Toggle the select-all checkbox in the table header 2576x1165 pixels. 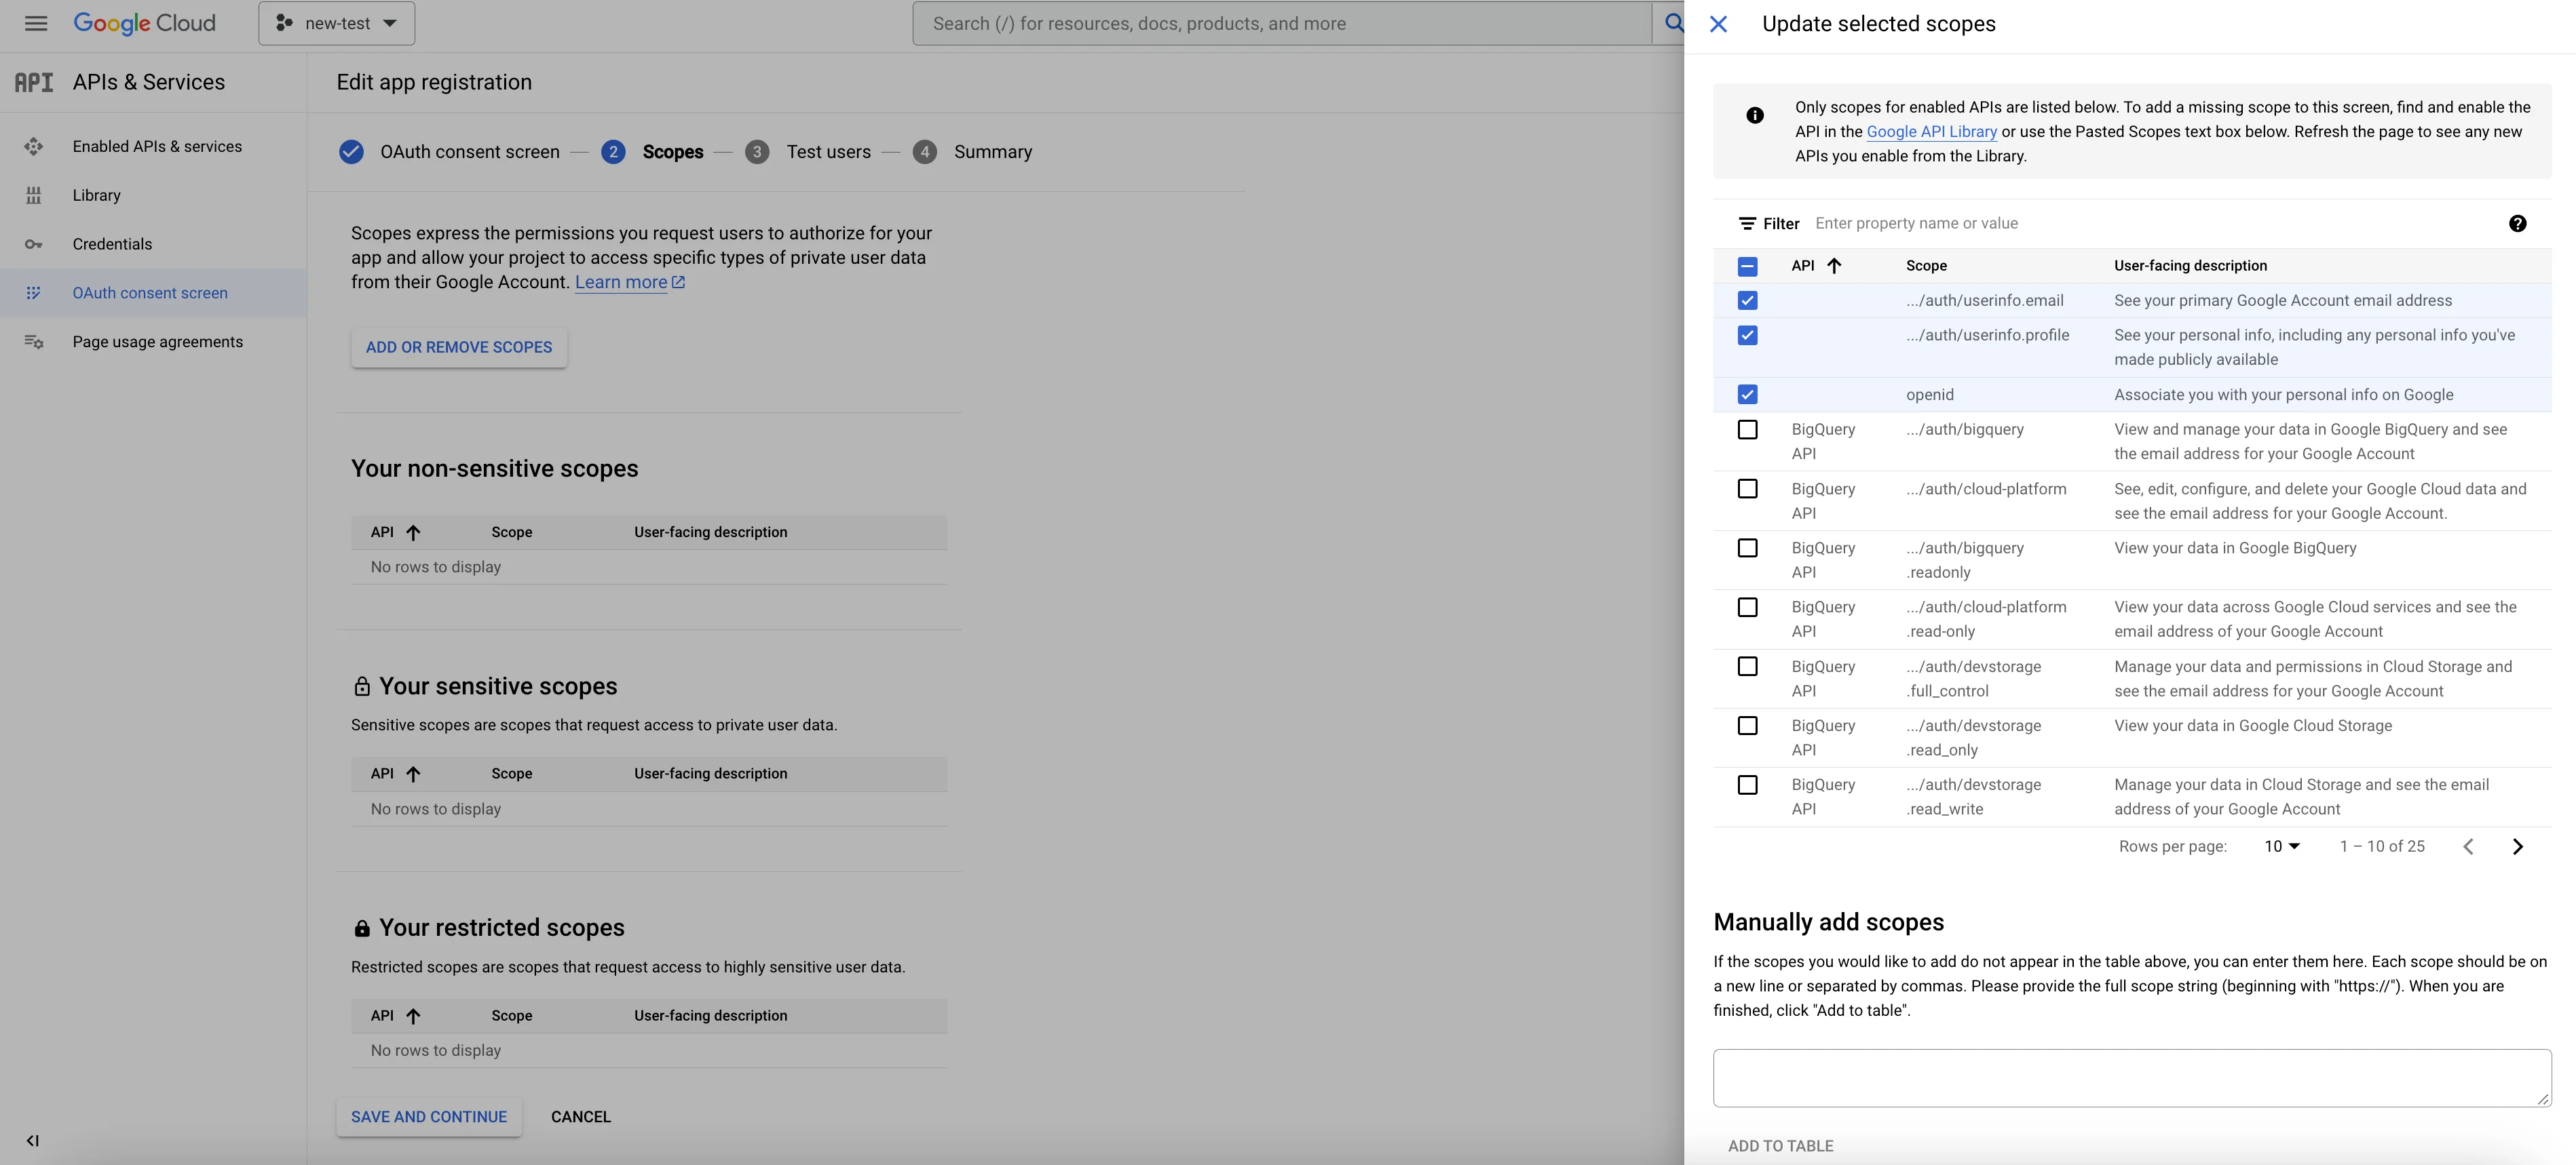(x=1748, y=266)
